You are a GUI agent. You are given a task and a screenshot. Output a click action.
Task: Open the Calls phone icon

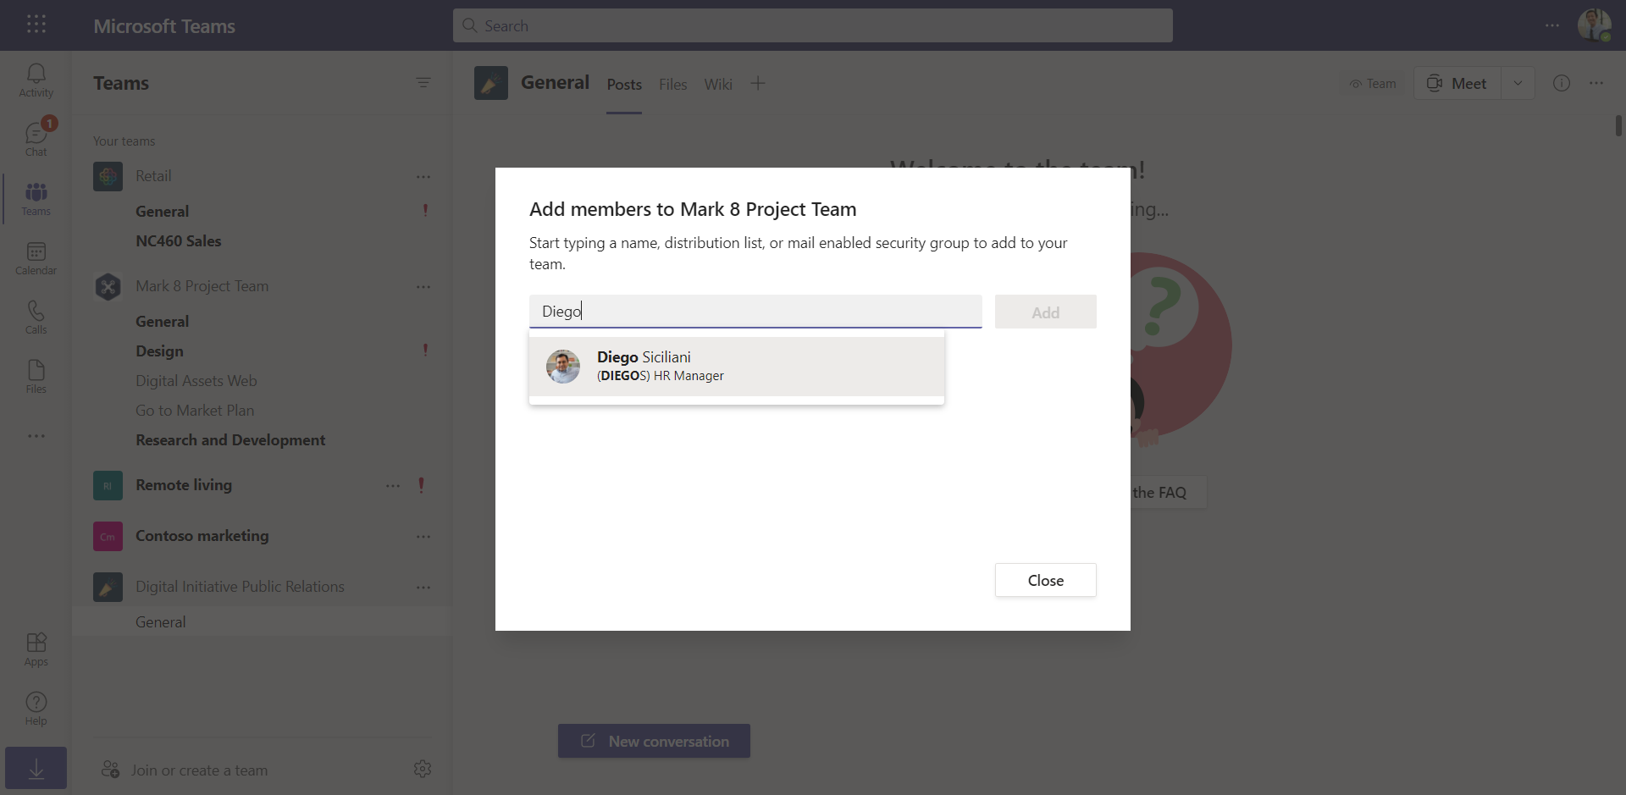[36, 317]
